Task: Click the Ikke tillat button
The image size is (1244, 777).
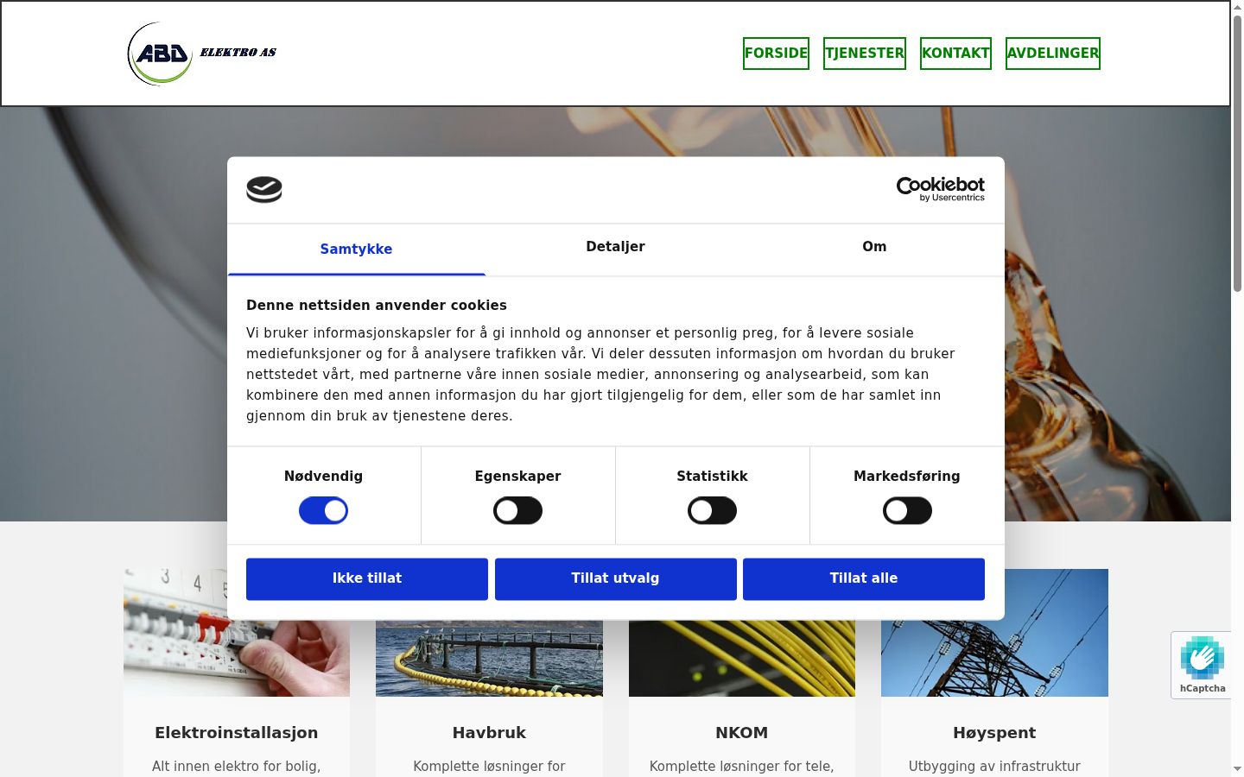Action: 367,578
